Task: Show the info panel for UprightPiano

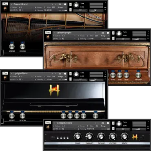Action: click(65, 73)
